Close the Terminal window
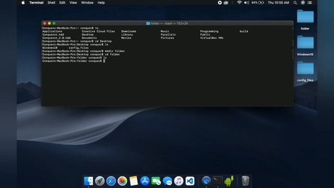Screen dimensions: 334x188 point(44,23)
